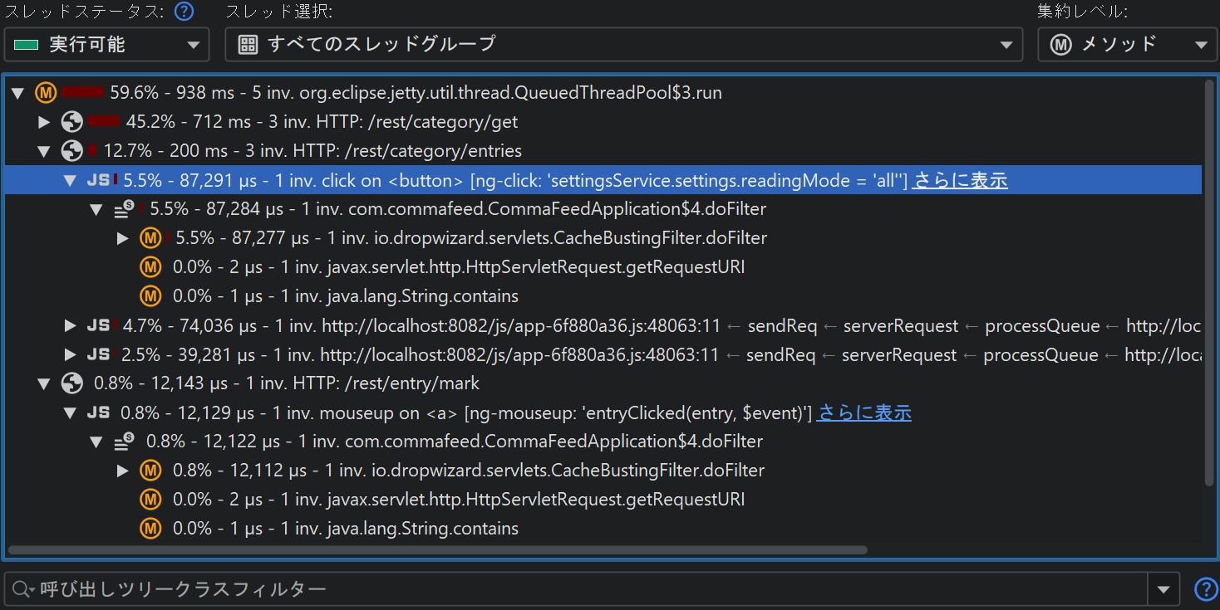Click in the call tree class filter field
Viewport: 1220px width, 610px height.
tap(582, 589)
